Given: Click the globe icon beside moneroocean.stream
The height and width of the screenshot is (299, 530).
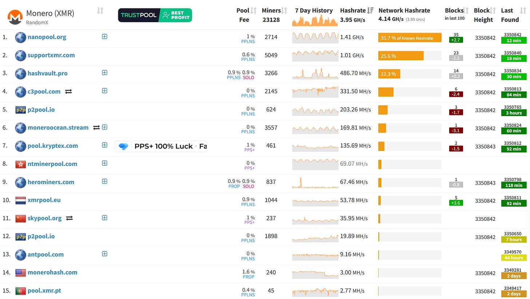Looking at the screenshot, I should click(20, 128).
